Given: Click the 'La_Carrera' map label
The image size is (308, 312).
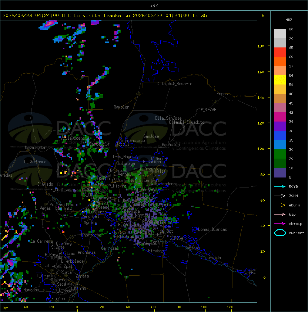Looking at the screenshot, I should (x=41, y=241).
